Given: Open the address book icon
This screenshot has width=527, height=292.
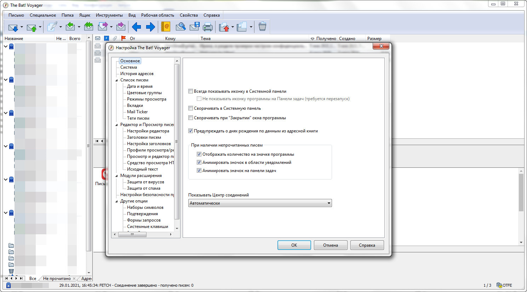Looking at the screenshot, I should coord(166,27).
